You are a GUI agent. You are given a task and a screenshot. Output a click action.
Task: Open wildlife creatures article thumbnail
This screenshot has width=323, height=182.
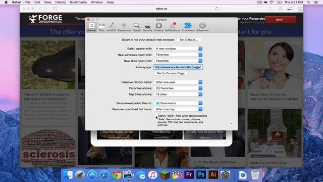(48, 65)
